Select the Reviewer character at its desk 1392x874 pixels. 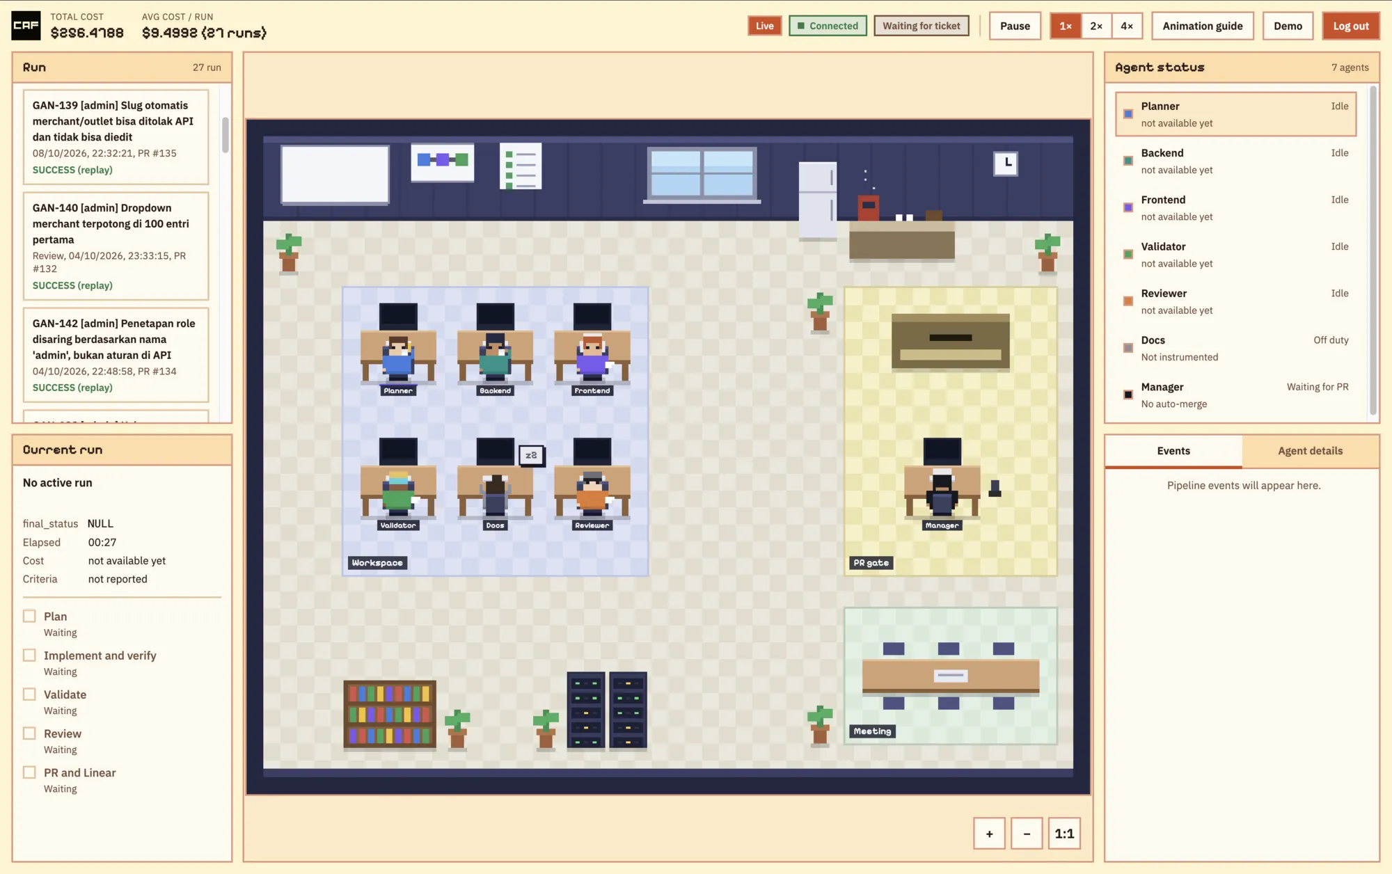click(592, 493)
